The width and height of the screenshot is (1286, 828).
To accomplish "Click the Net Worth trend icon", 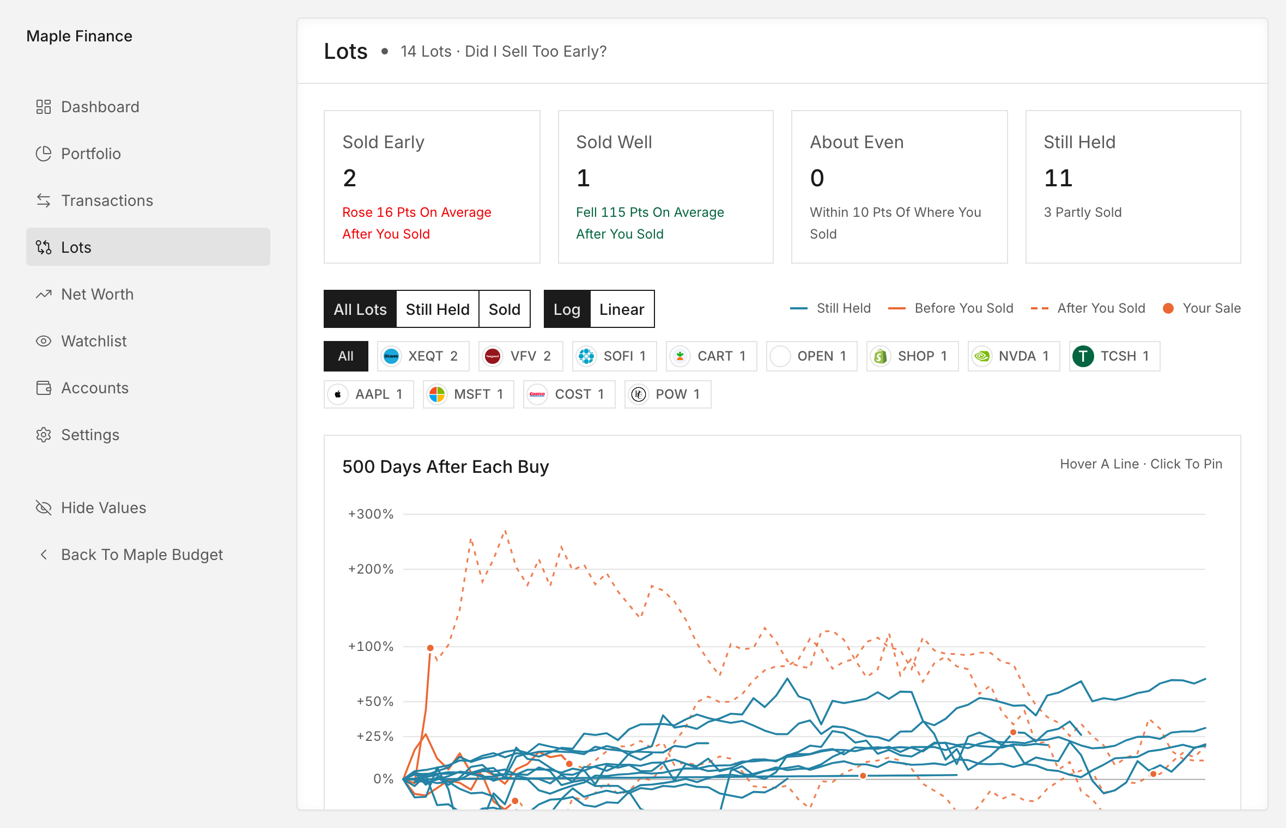I will pyautogui.click(x=44, y=294).
